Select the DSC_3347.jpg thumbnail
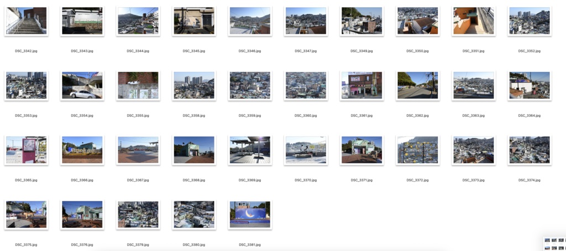Image resolution: width=566 pixels, height=251 pixels. (x=306, y=21)
